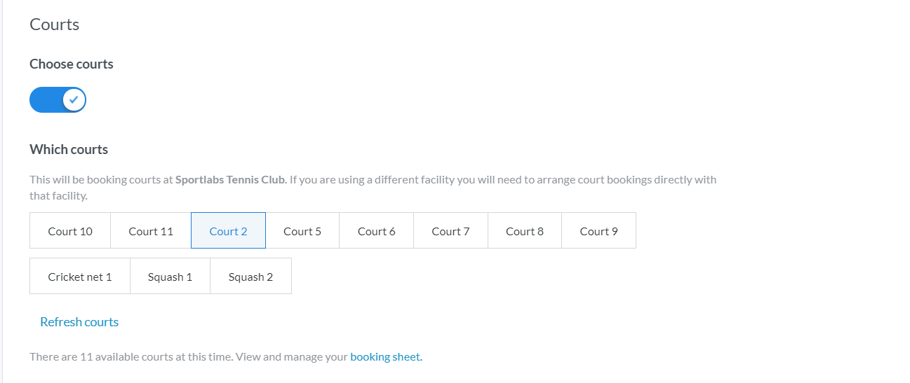The width and height of the screenshot is (910, 383).
Task: Select Court 10
Action: pyautogui.click(x=70, y=231)
